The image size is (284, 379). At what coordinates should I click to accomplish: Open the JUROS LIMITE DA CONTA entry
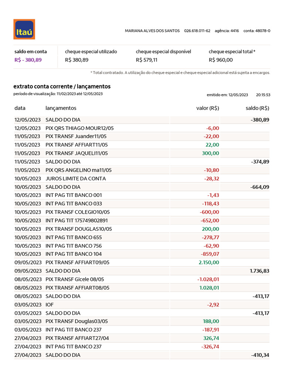pos(75,178)
